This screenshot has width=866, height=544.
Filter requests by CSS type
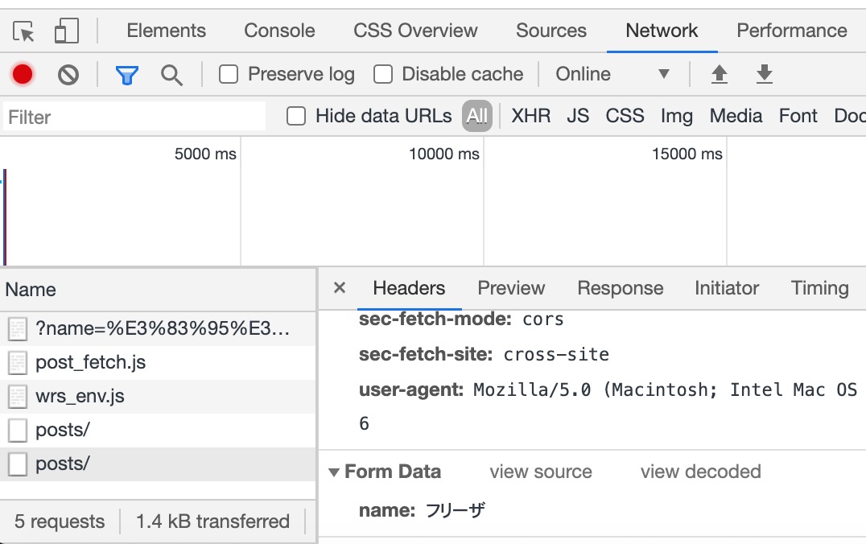(625, 116)
